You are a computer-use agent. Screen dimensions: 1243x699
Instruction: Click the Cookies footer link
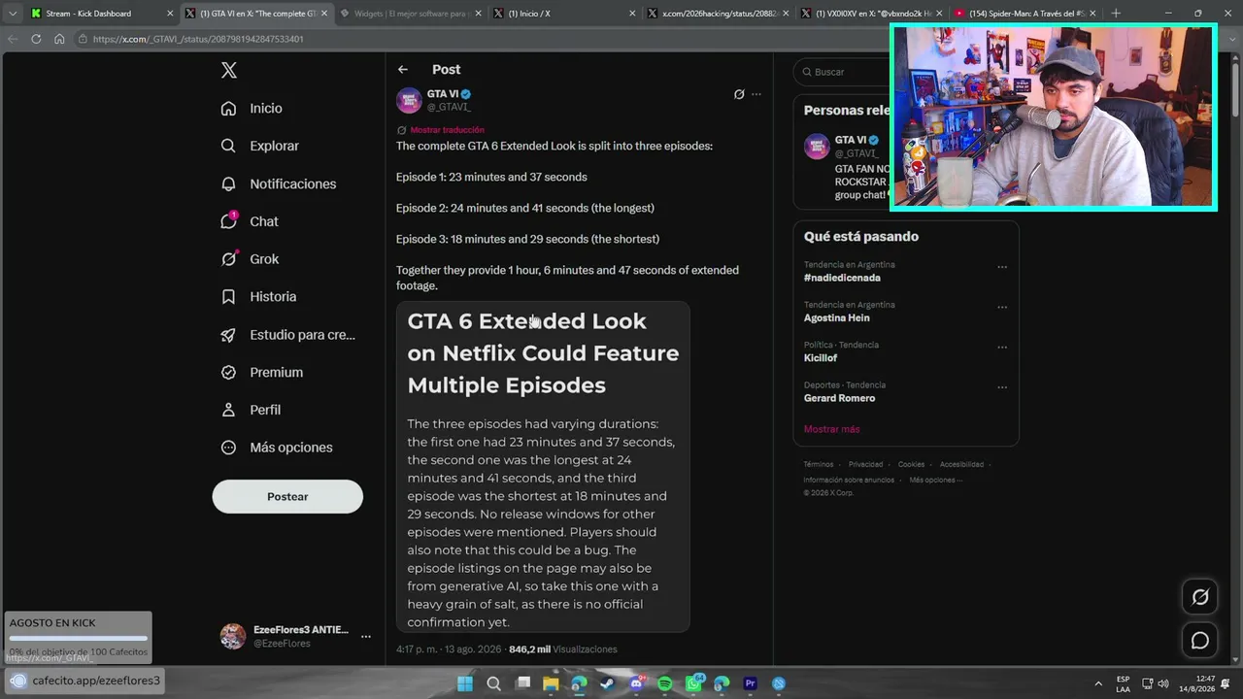click(911, 464)
